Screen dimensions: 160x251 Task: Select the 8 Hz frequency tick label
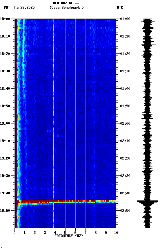pyautogui.click(x=96, y=233)
